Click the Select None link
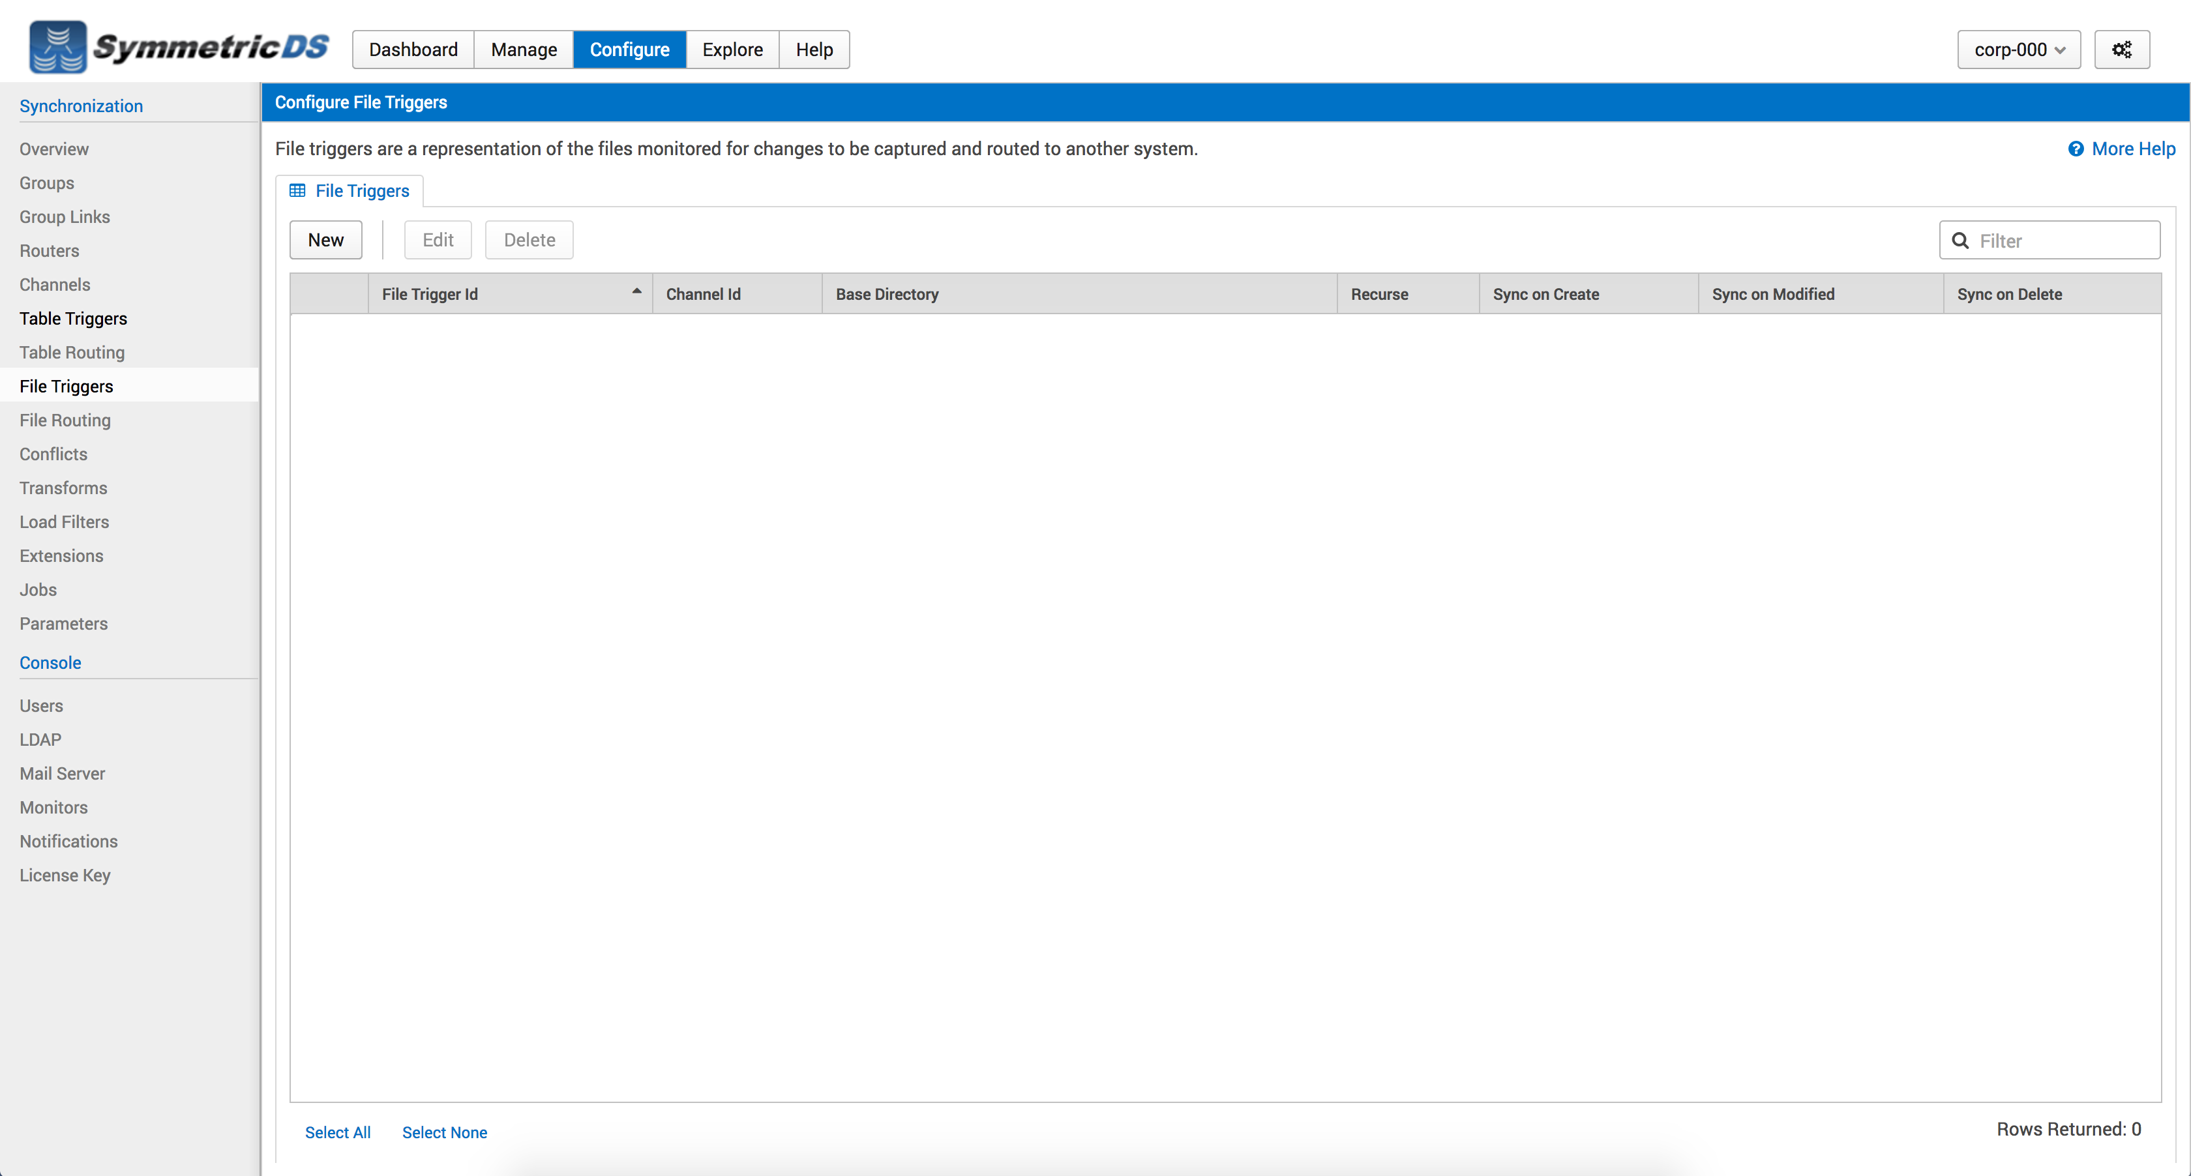The image size is (2191, 1176). [444, 1132]
